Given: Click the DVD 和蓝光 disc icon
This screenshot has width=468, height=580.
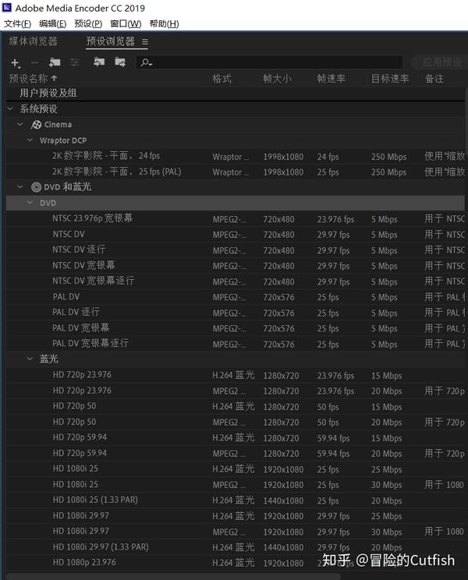Looking at the screenshot, I should coord(36,187).
